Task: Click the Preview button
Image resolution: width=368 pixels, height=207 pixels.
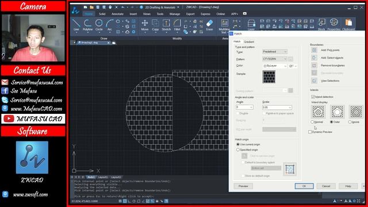Action: pyautogui.click(x=243, y=186)
